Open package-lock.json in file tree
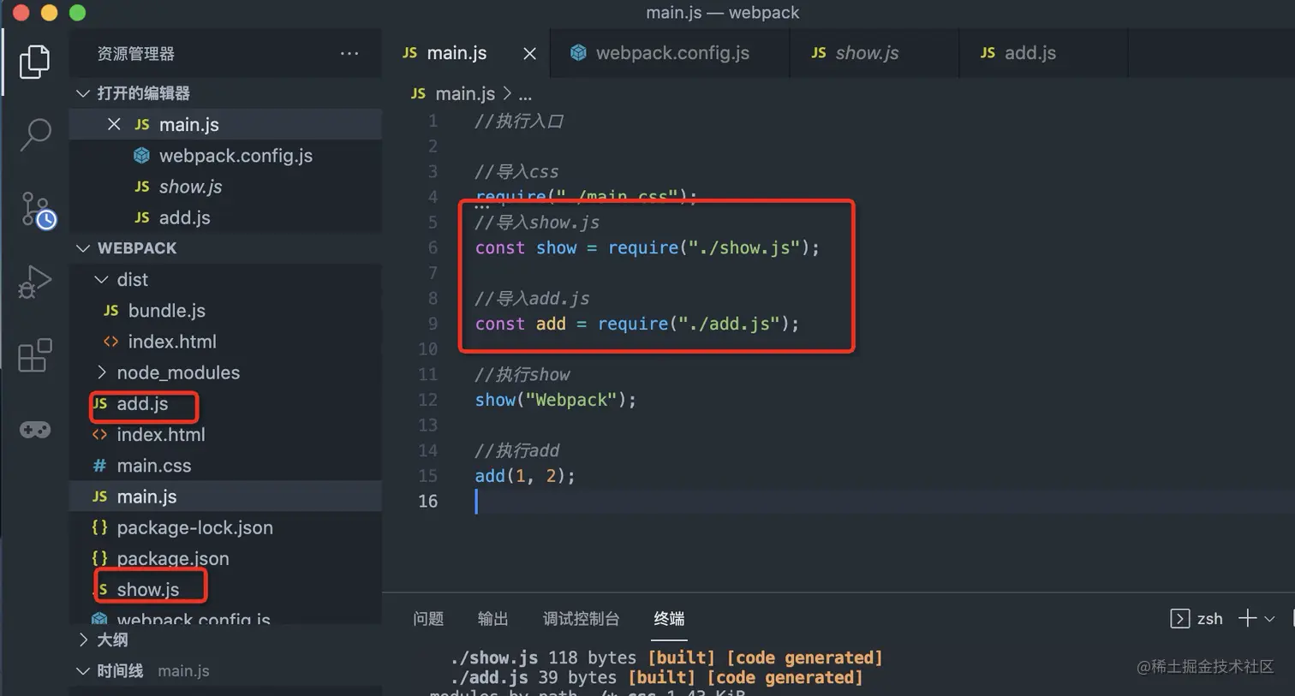 (x=226, y=527)
